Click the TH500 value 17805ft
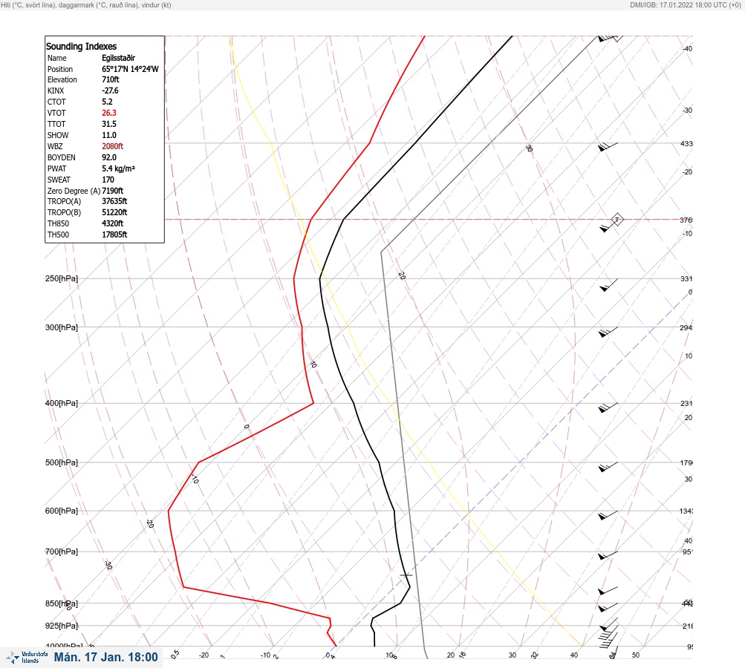 click(114, 235)
